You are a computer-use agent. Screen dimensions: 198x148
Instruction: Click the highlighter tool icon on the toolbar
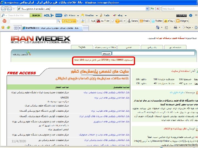point(83,21)
